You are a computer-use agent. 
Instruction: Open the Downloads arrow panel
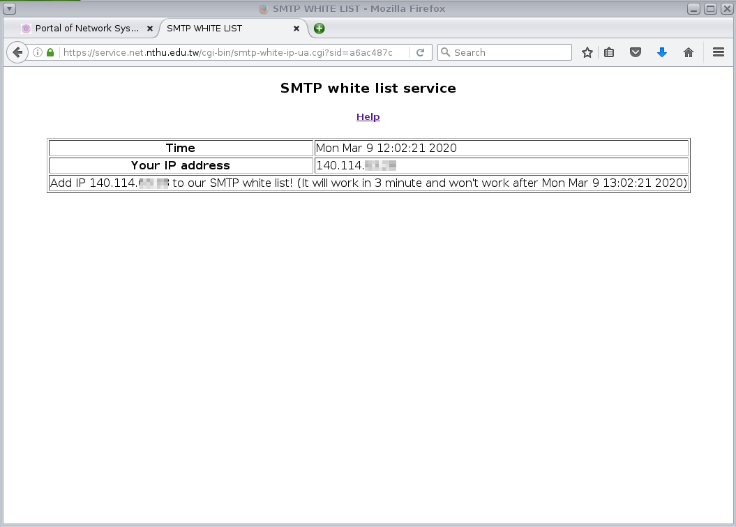pos(662,52)
